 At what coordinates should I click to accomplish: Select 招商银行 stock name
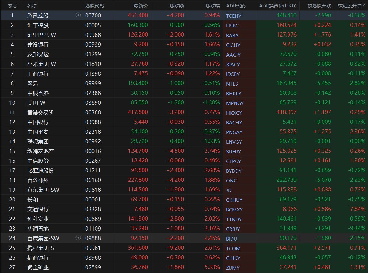coord(38,258)
